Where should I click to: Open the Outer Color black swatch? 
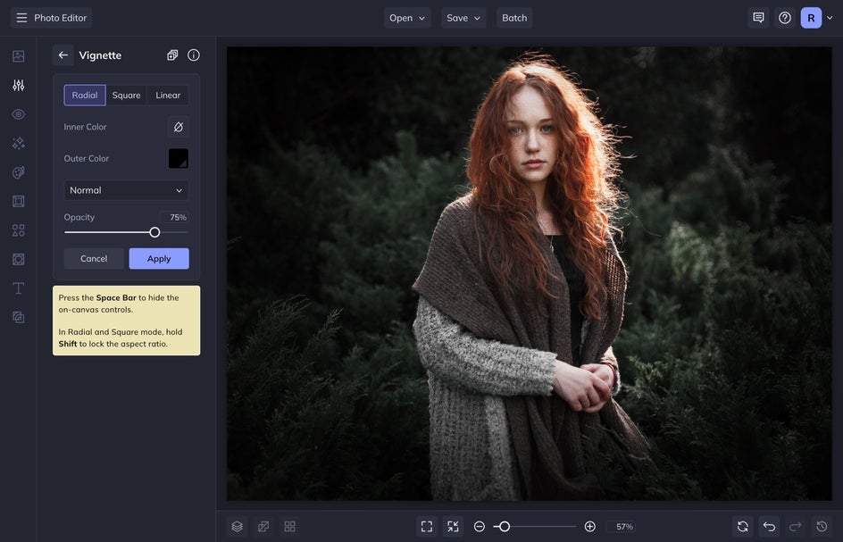click(179, 159)
